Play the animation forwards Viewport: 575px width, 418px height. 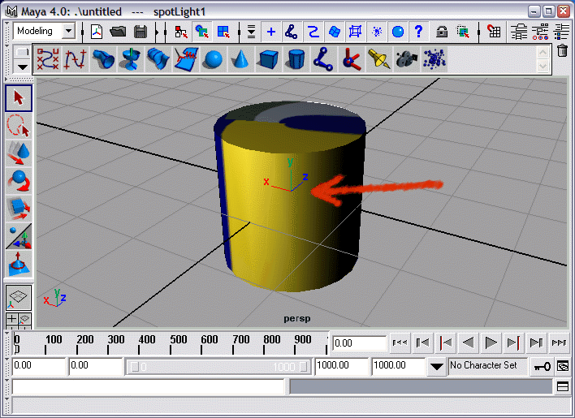tap(491, 343)
